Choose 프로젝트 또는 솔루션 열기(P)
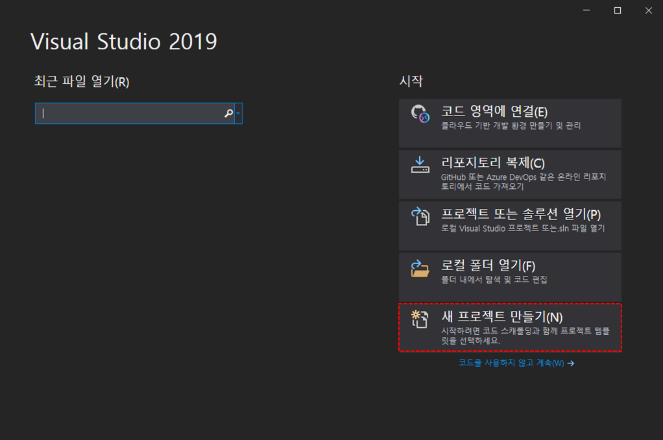The image size is (663, 440). click(x=510, y=225)
